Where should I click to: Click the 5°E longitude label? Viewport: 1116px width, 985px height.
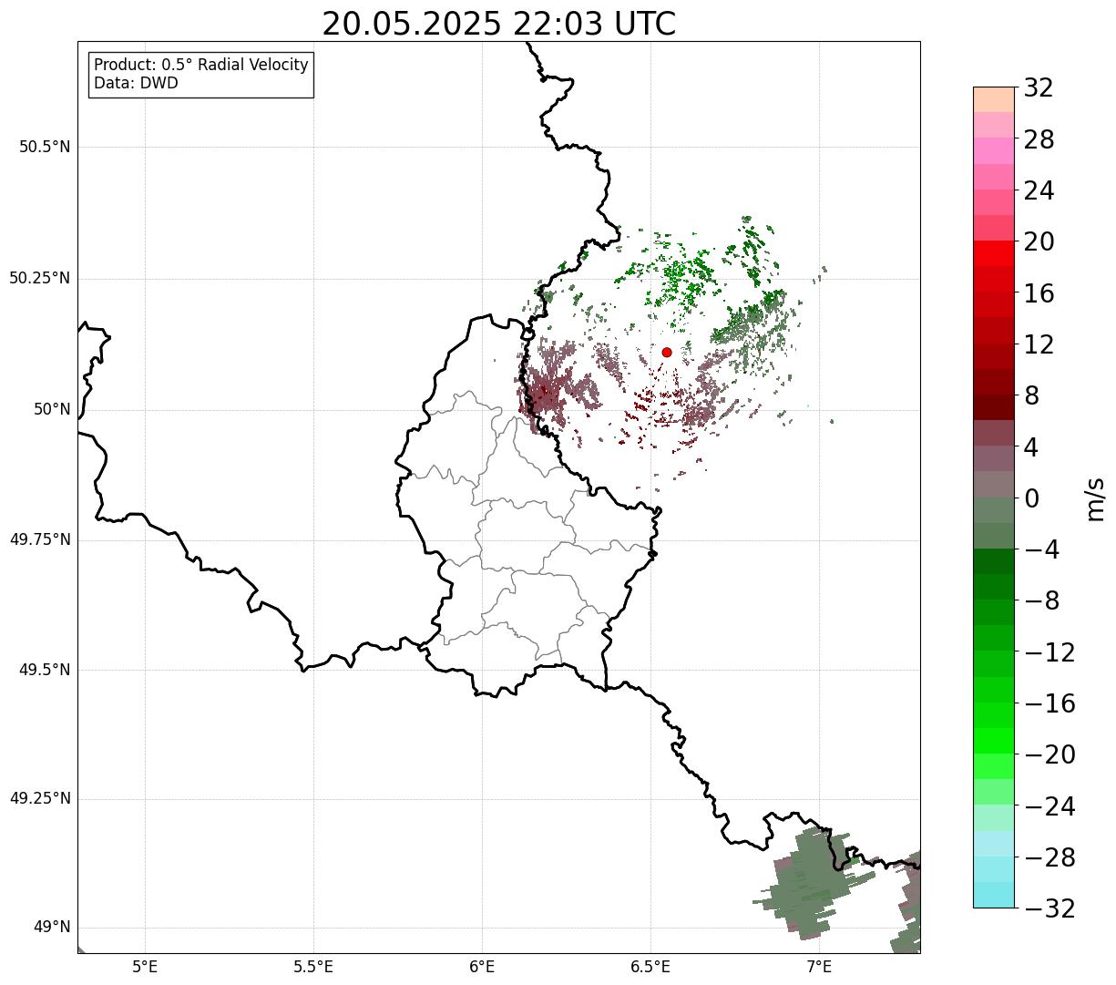tap(145, 968)
